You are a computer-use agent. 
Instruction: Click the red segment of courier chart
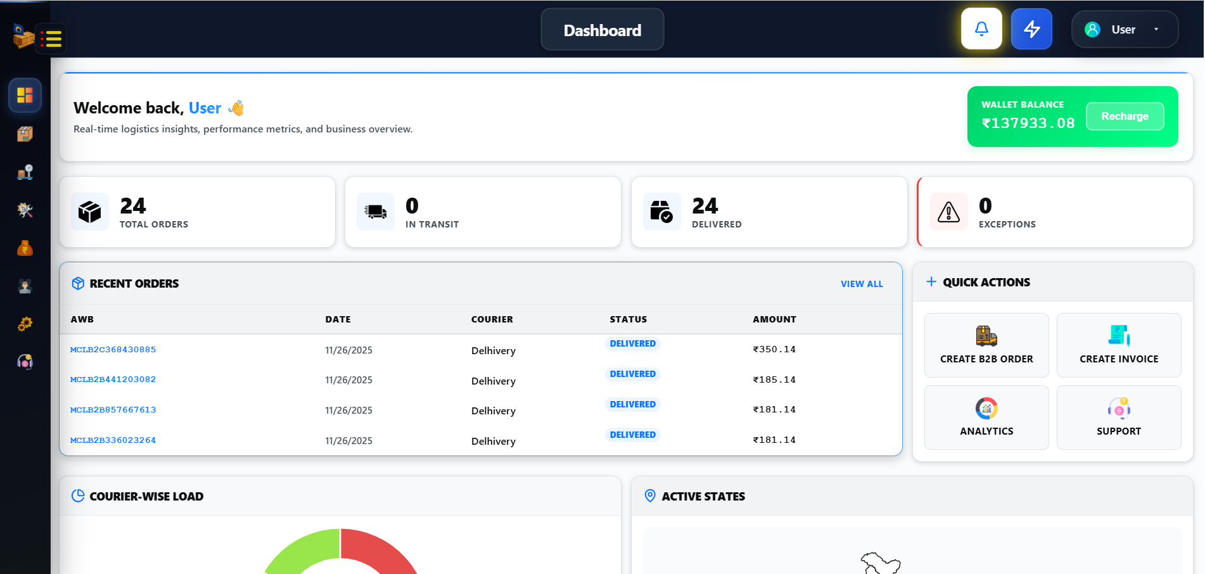pyautogui.click(x=380, y=550)
